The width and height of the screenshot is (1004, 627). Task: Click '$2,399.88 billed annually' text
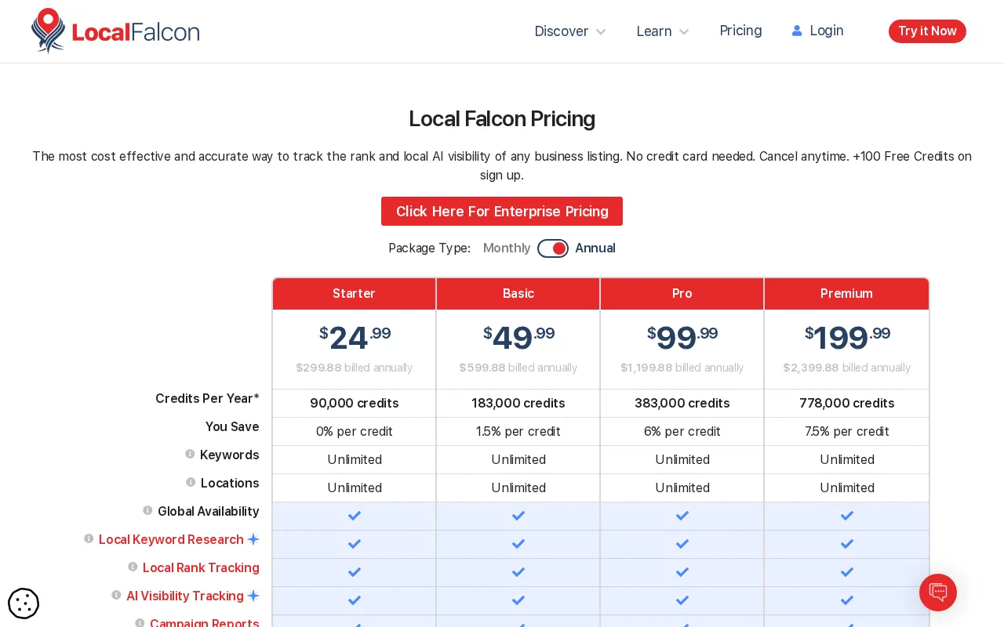pyautogui.click(x=847, y=368)
